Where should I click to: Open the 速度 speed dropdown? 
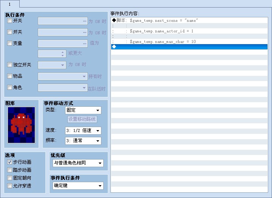[83, 130]
